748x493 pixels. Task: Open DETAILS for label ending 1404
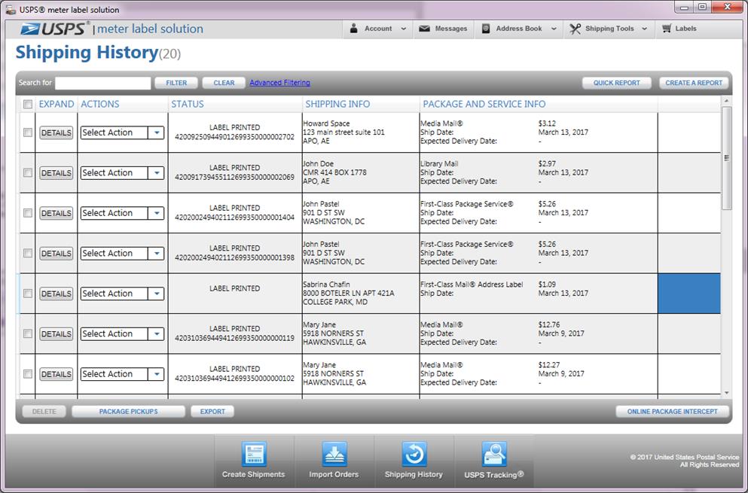(x=56, y=213)
